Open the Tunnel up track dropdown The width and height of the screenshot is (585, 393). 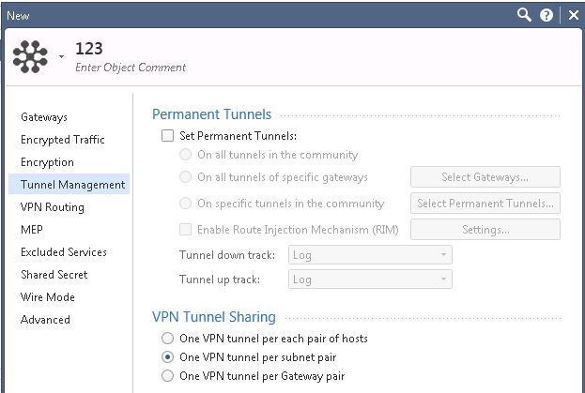coord(372,279)
